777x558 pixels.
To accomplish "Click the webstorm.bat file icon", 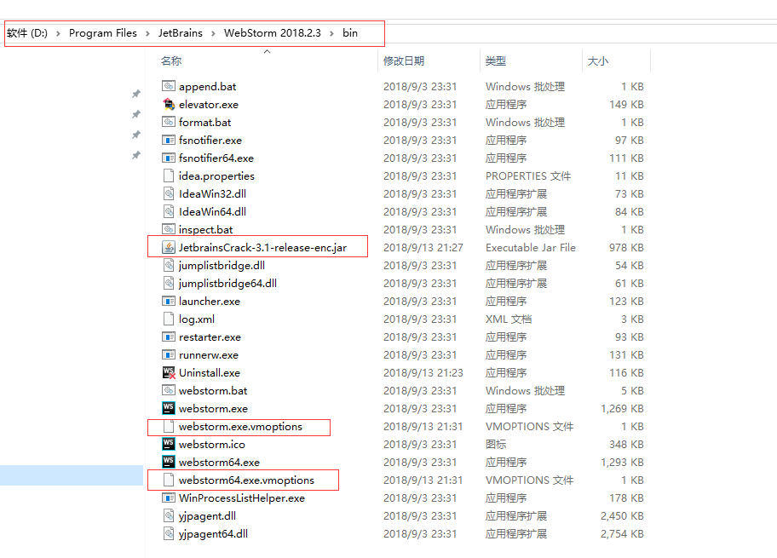I will [x=169, y=390].
